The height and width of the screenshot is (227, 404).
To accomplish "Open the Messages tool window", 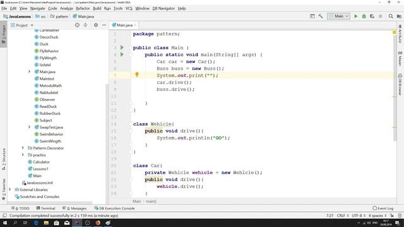I will (x=74, y=208).
